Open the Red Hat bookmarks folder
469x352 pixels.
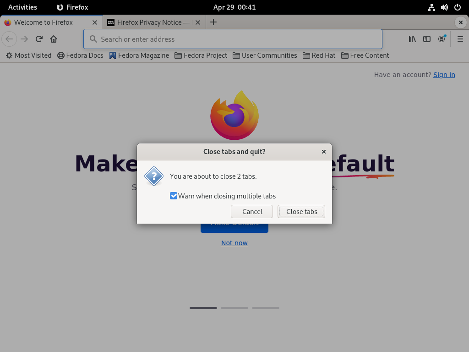click(x=319, y=55)
